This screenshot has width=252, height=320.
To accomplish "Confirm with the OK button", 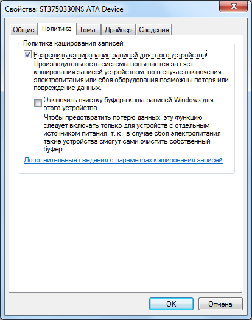I will [x=171, y=304].
